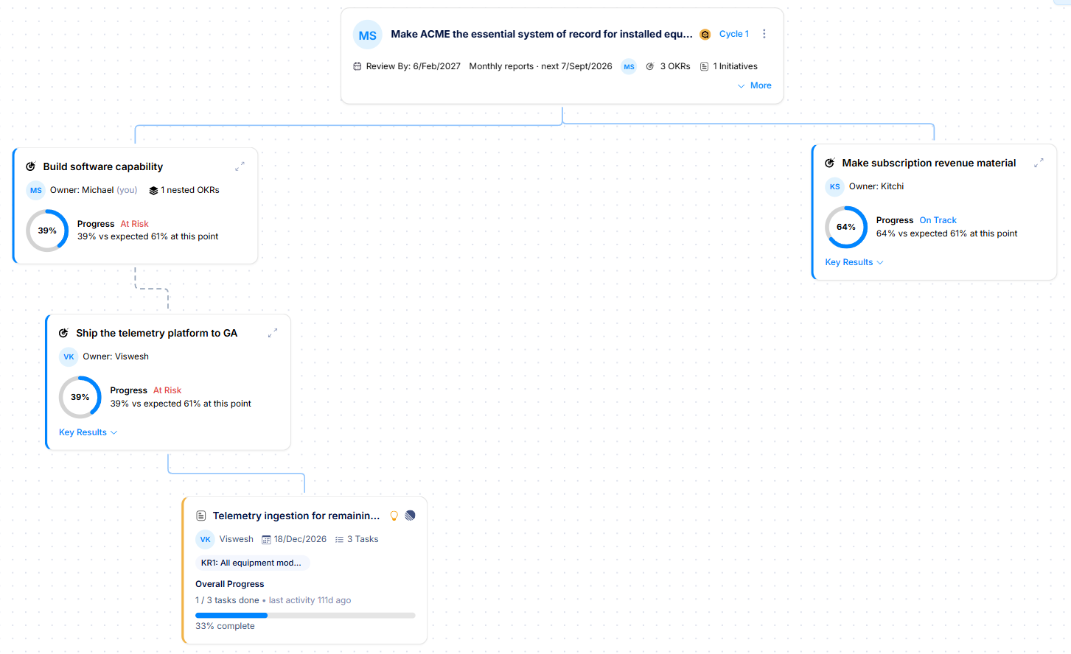Click the large MS avatar on the ACME card
Viewport: 1071px width, 654px height.
click(368, 35)
